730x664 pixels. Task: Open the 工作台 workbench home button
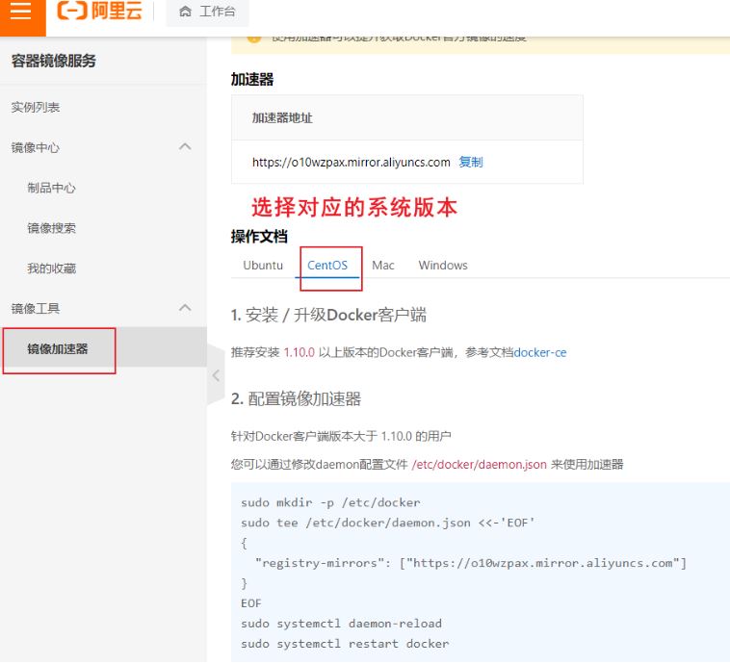click(x=208, y=12)
